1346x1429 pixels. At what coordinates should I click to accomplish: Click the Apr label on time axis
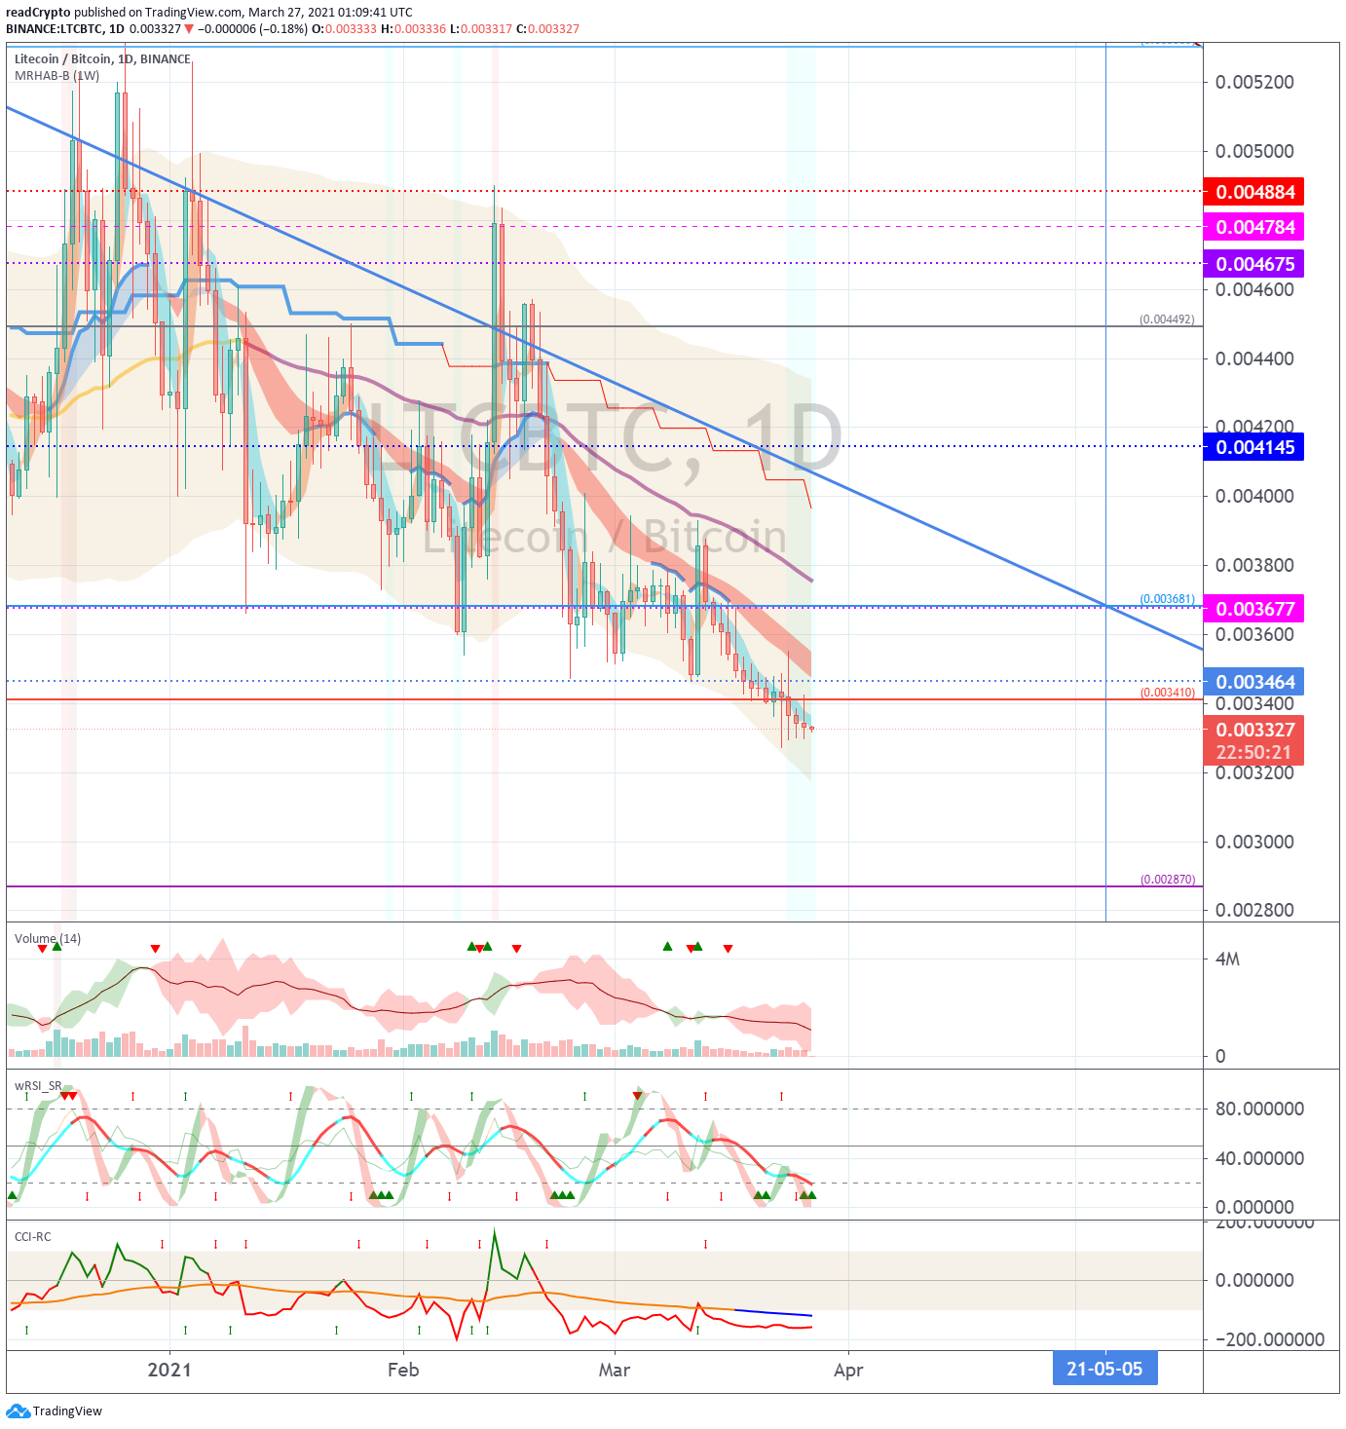848,1371
